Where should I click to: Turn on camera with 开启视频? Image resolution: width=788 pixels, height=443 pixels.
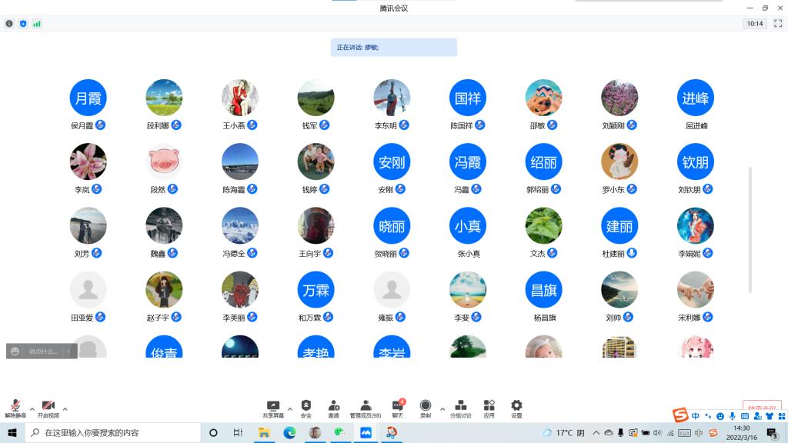point(48,408)
